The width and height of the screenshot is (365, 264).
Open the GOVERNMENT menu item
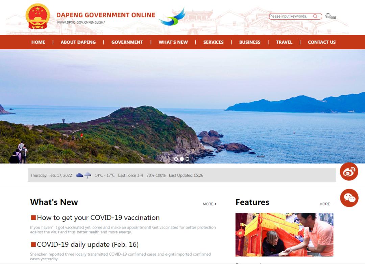[x=127, y=42]
